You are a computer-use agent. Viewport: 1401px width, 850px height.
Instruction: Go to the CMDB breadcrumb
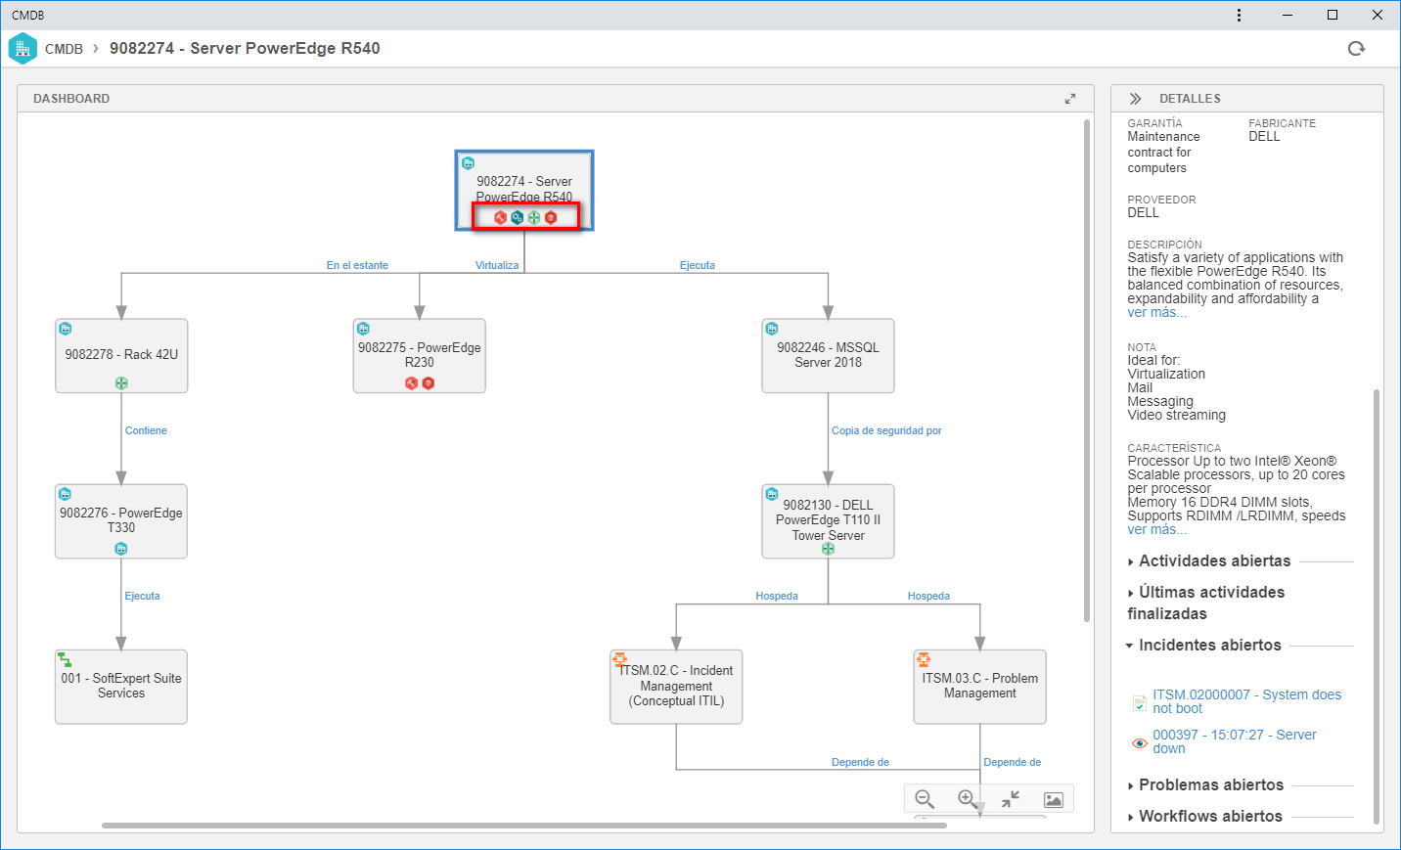[64, 49]
